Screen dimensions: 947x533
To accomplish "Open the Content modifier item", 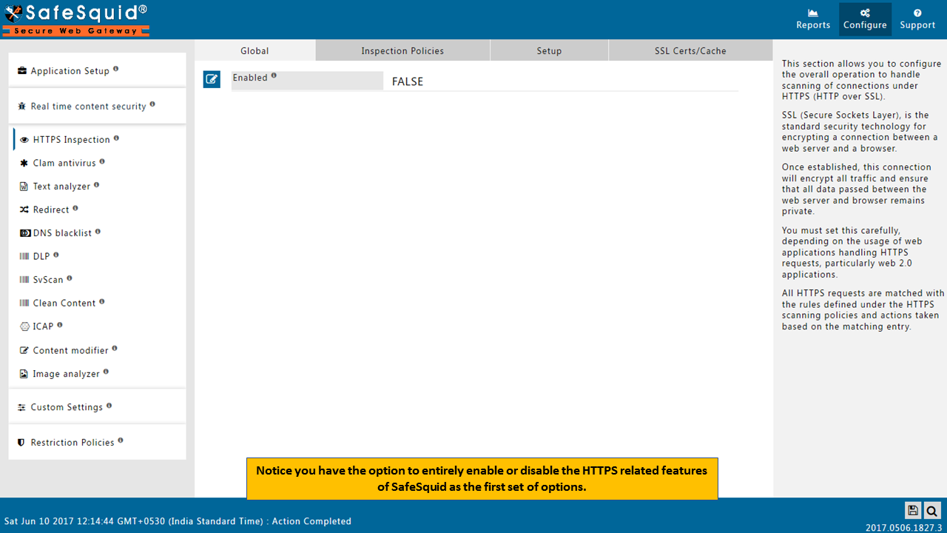I will pos(70,351).
